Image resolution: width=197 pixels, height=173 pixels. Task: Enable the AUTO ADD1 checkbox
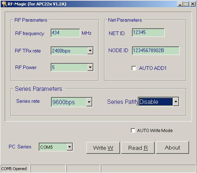point(134,68)
